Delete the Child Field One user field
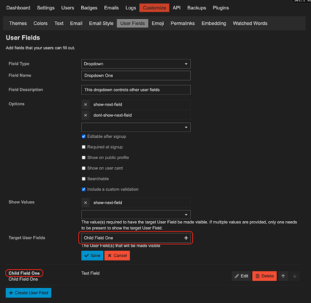The height and width of the screenshot is (303, 311). tap(264, 276)
